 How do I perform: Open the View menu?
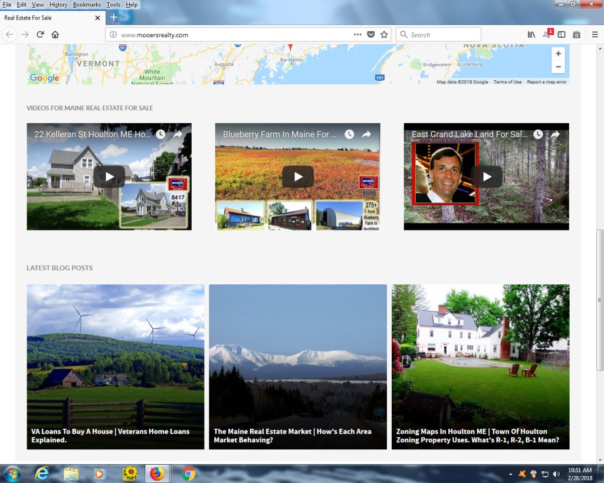(38, 5)
